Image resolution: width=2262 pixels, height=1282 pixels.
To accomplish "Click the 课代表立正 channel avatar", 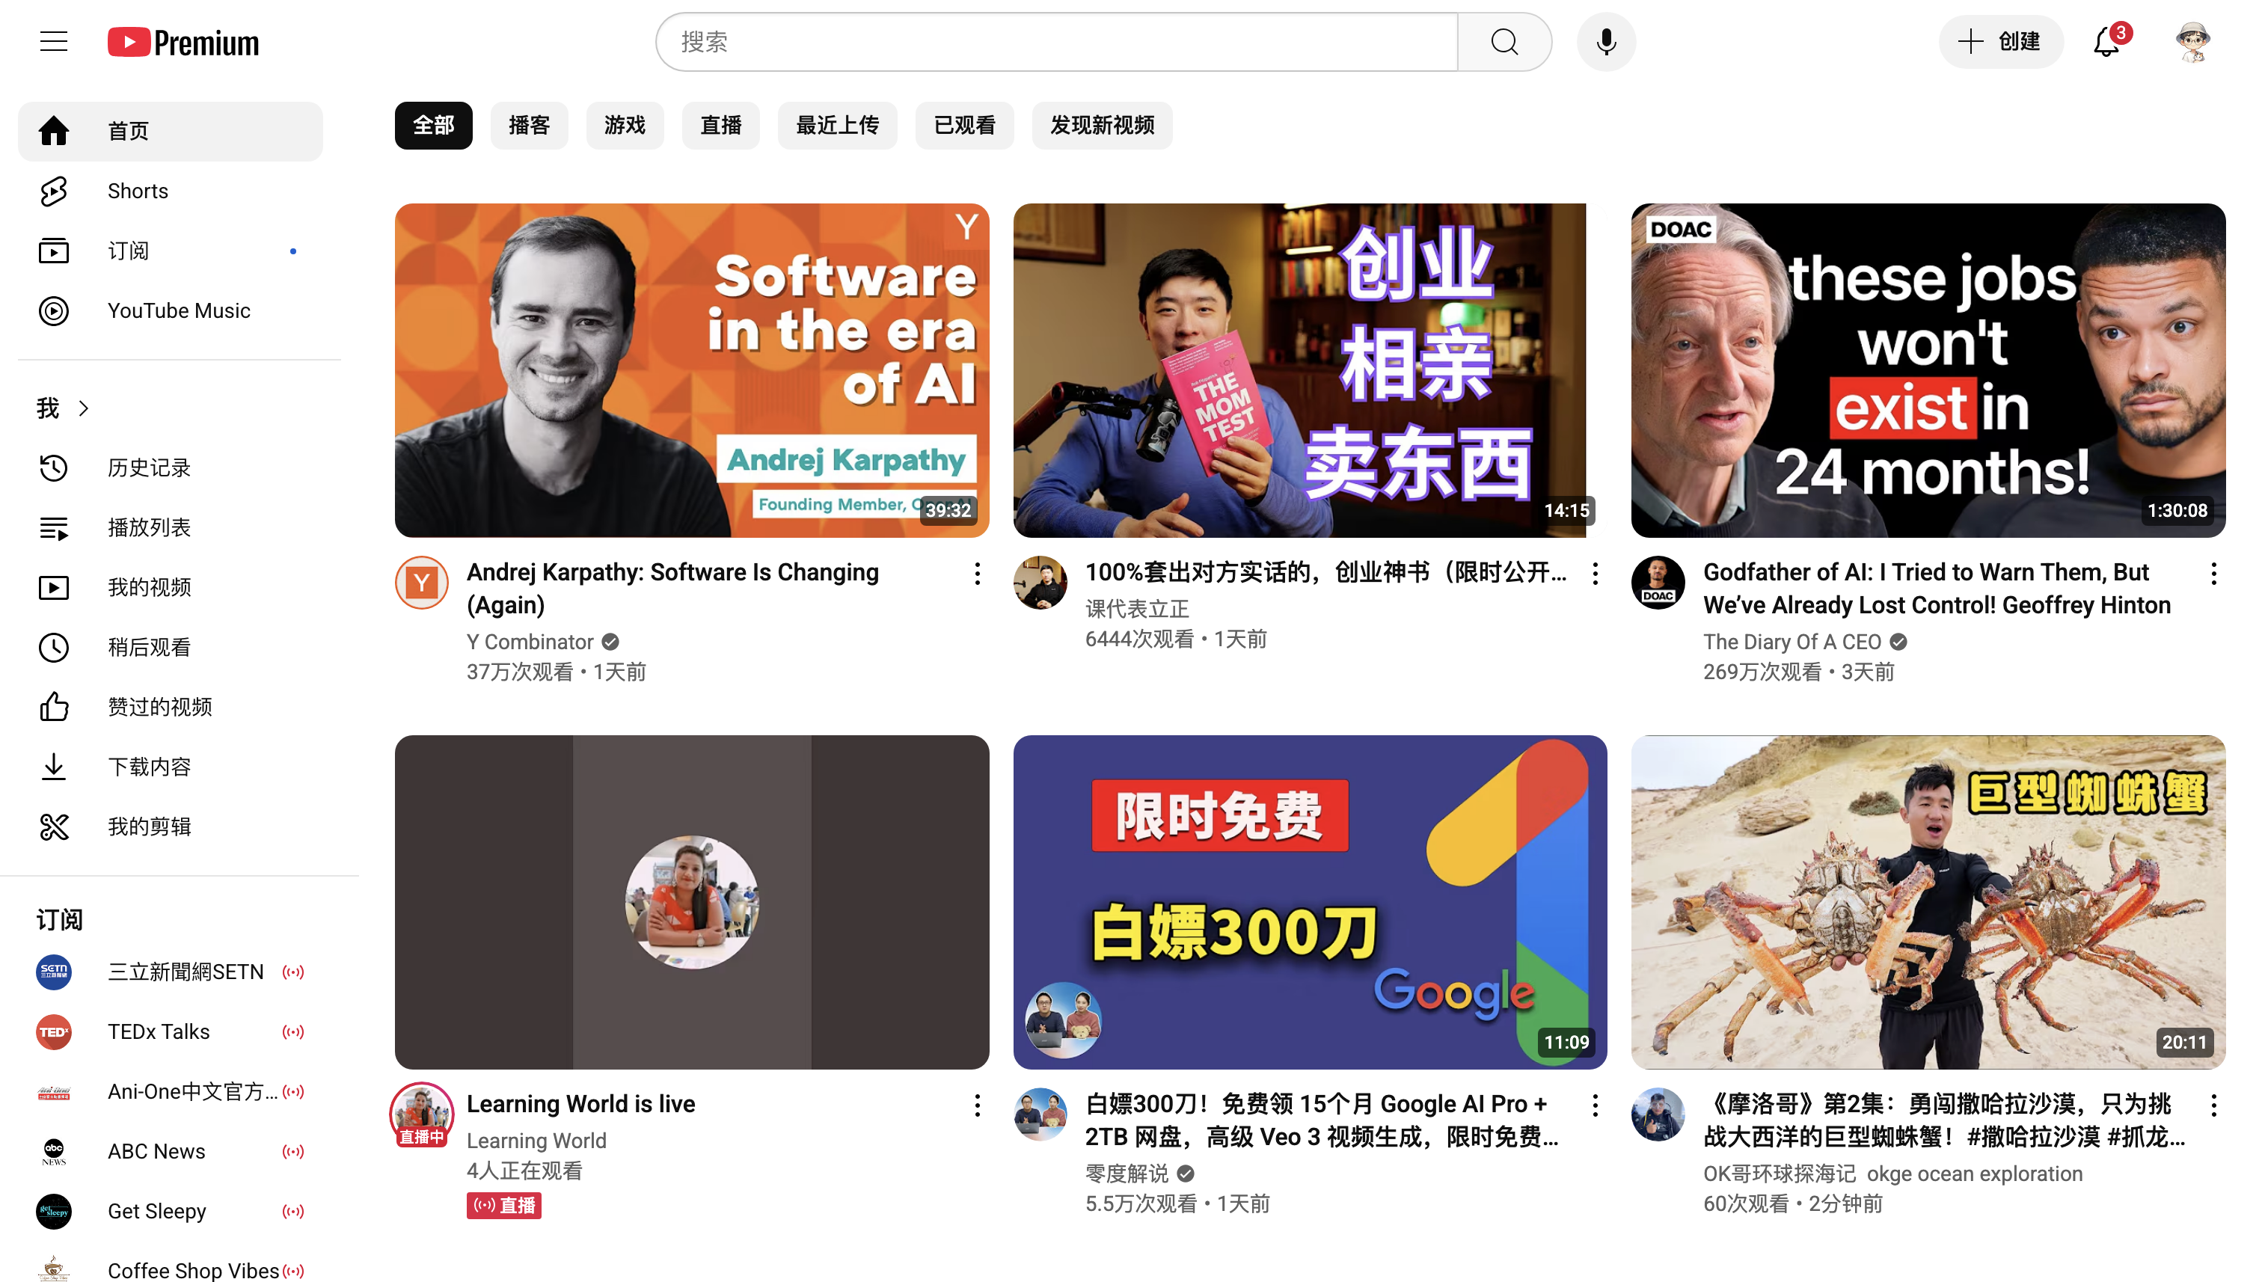I will (x=1040, y=583).
